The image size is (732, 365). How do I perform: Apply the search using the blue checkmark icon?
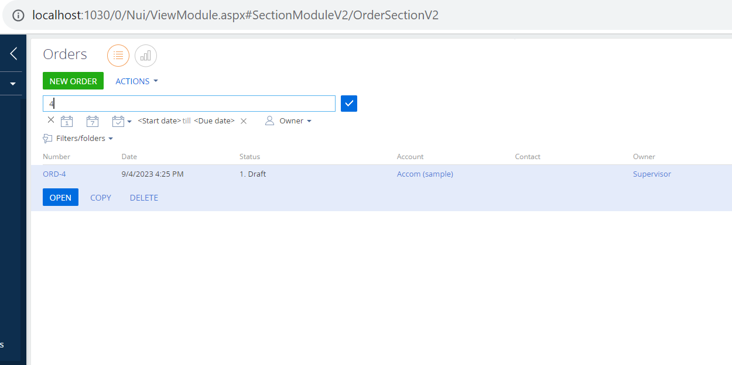pos(348,103)
